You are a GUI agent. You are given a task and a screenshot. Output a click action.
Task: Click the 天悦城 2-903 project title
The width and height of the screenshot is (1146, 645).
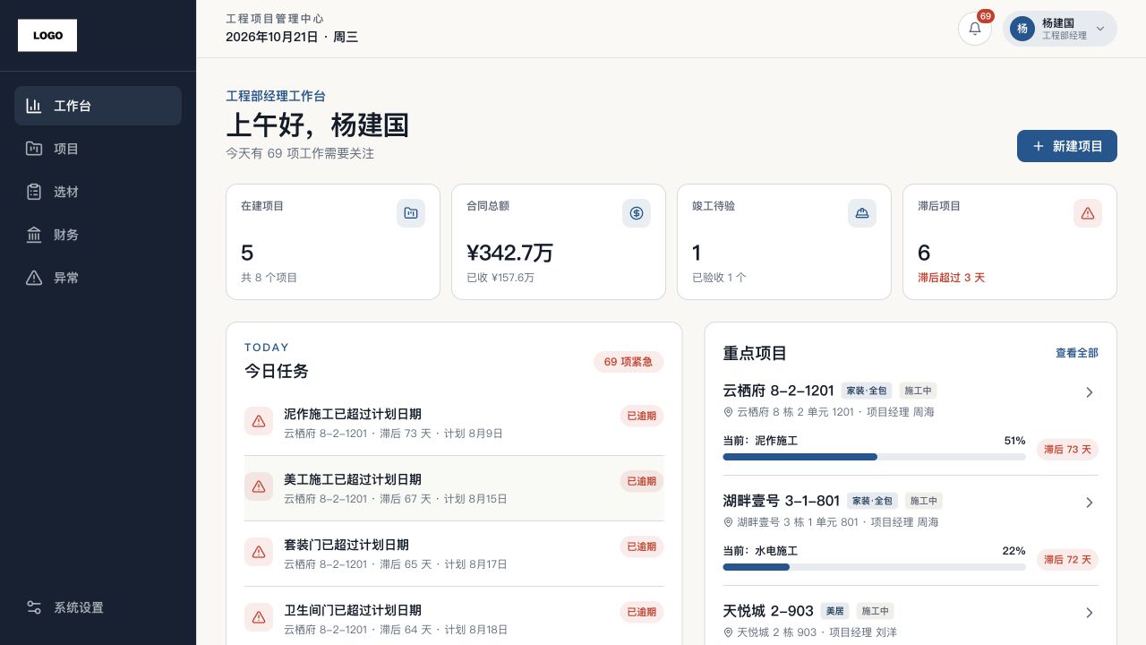pos(768,611)
